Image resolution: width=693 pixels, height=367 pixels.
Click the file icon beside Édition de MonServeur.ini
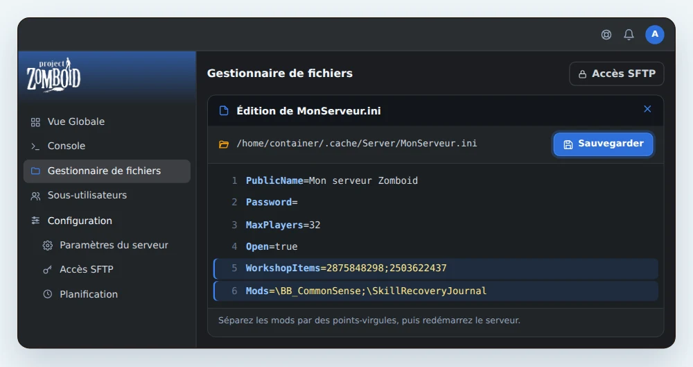pos(224,111)
